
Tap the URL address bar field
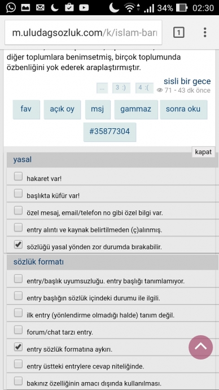click(x=84, y=33)
